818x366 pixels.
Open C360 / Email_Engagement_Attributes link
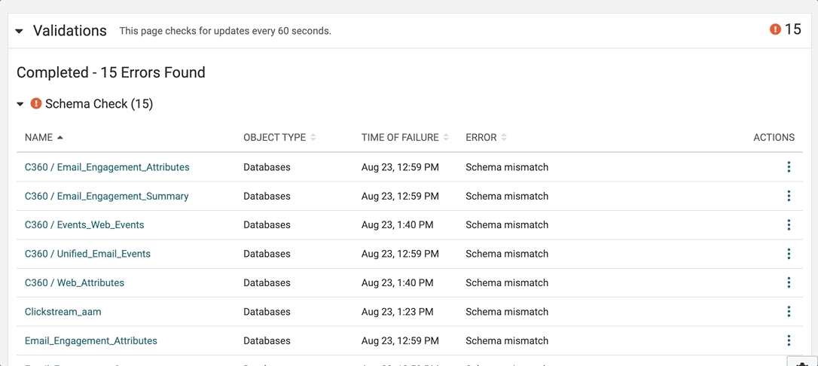[107, 167]
